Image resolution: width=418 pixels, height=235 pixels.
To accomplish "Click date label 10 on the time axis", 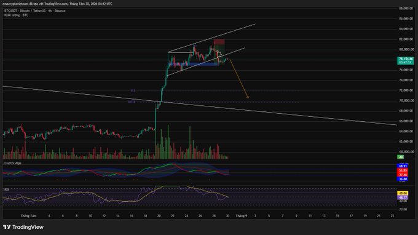I will pyautogui.click(x=90, y=216).
